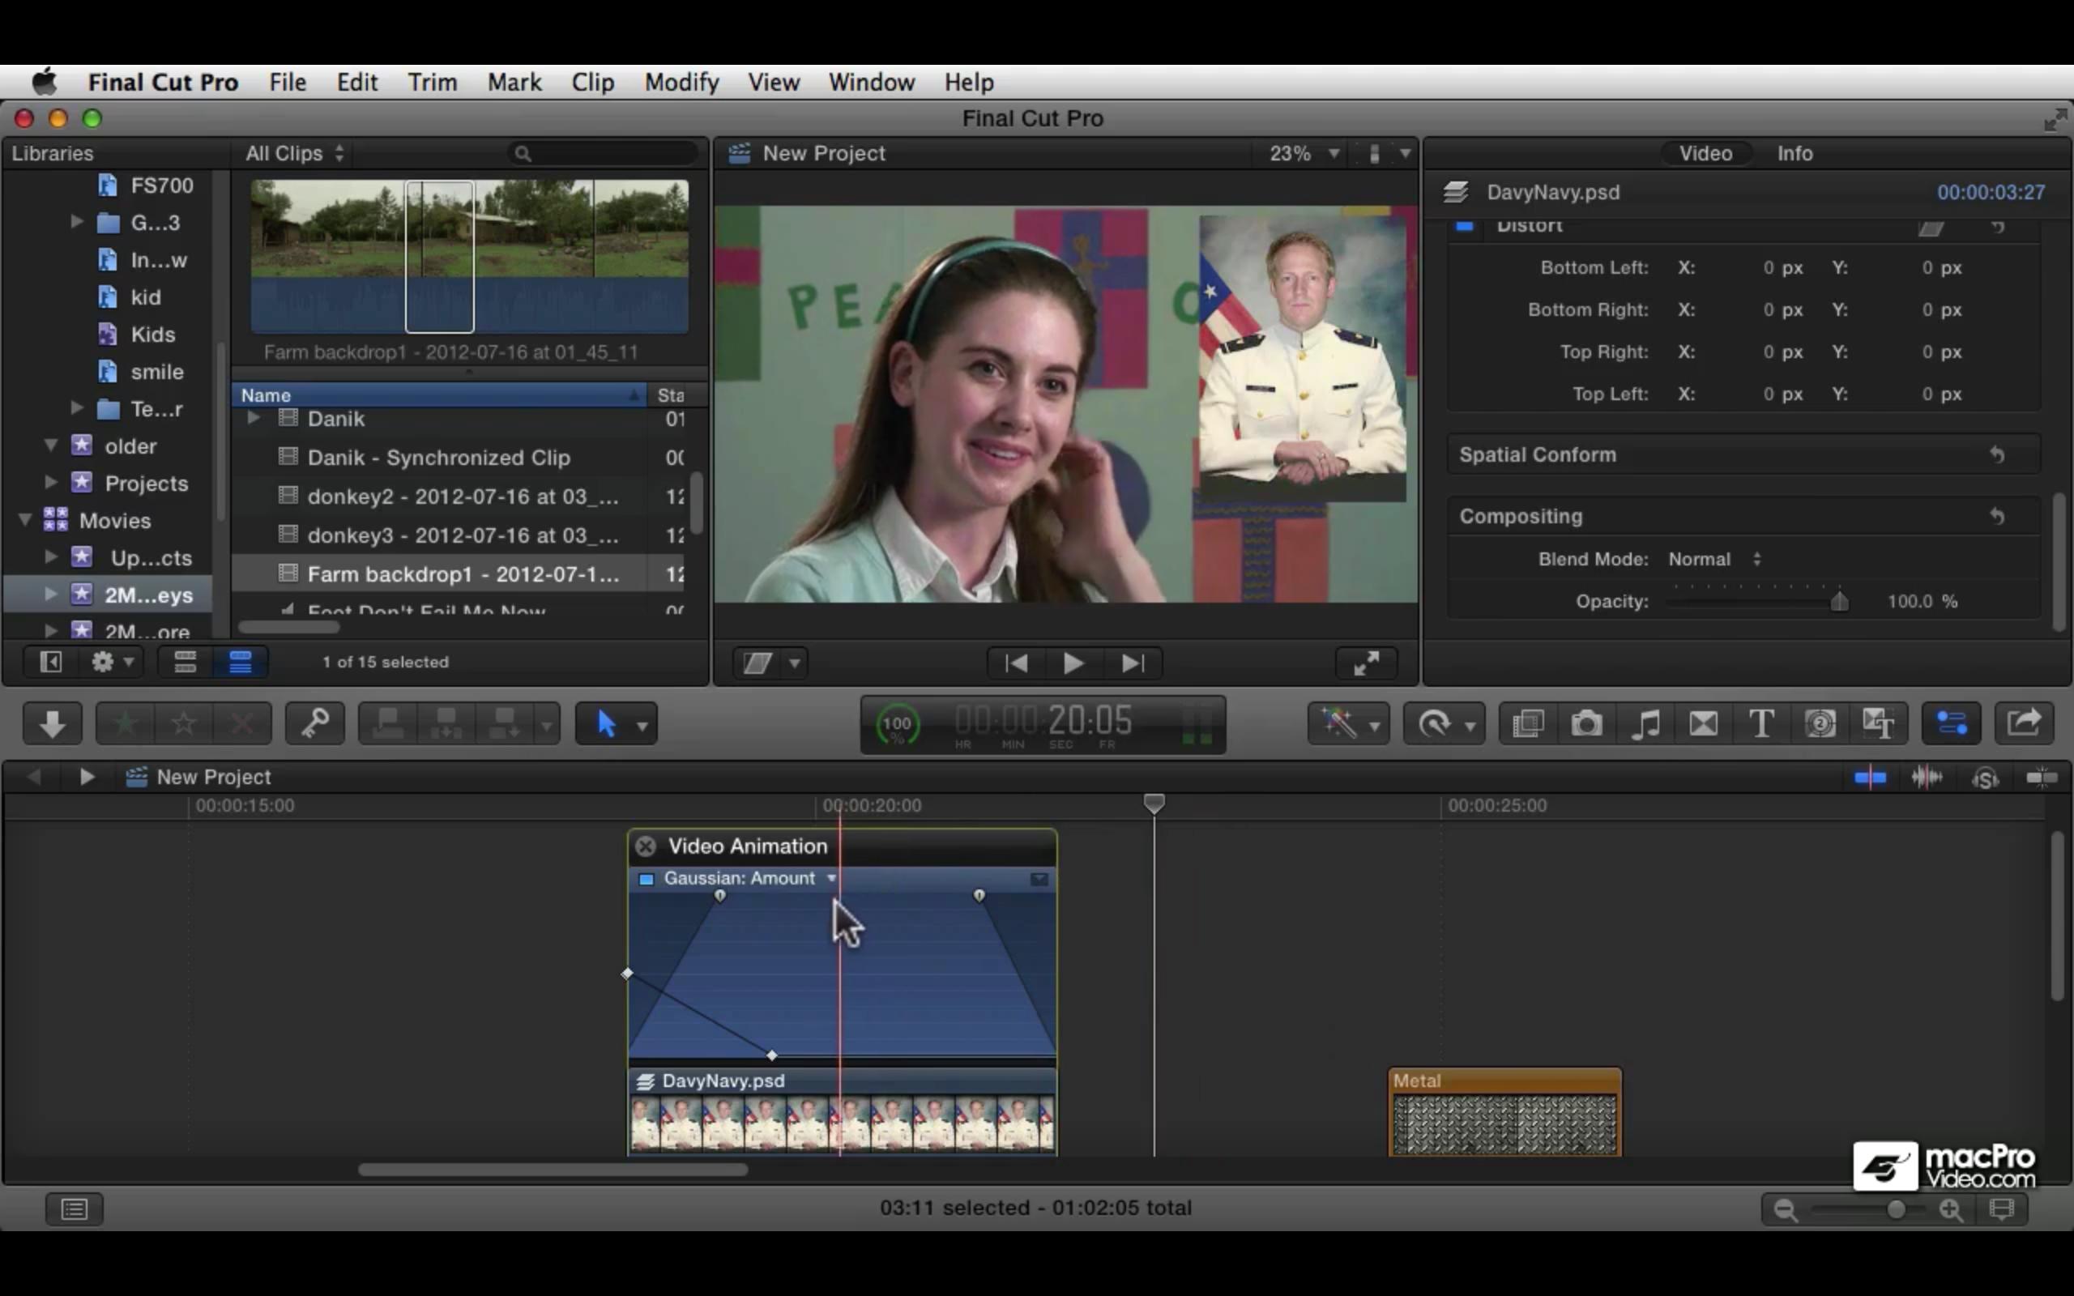
Task: Zoom out timeline with minus magnifier
Action: coord(1786,1209)
